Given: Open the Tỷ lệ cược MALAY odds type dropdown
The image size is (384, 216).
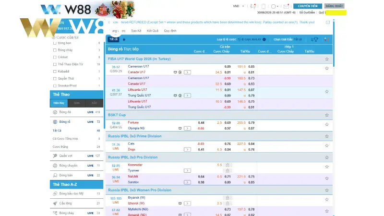Looking at the screenshot, I should point(252,39).
